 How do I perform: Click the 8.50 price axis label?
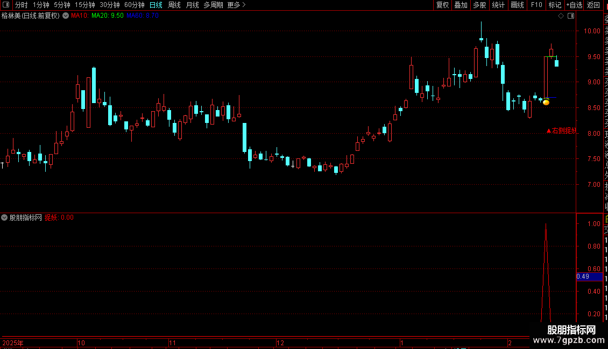[x=593, y=108]
